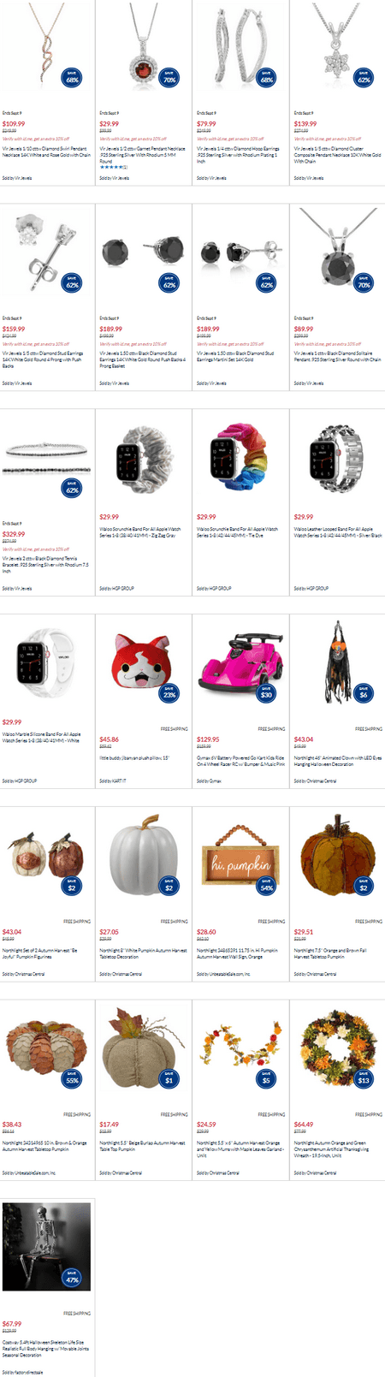Click the $89.99 price on black diamond solitaire pendant
This screenshot has width=385, height=1377.
[x=304, y=329]
